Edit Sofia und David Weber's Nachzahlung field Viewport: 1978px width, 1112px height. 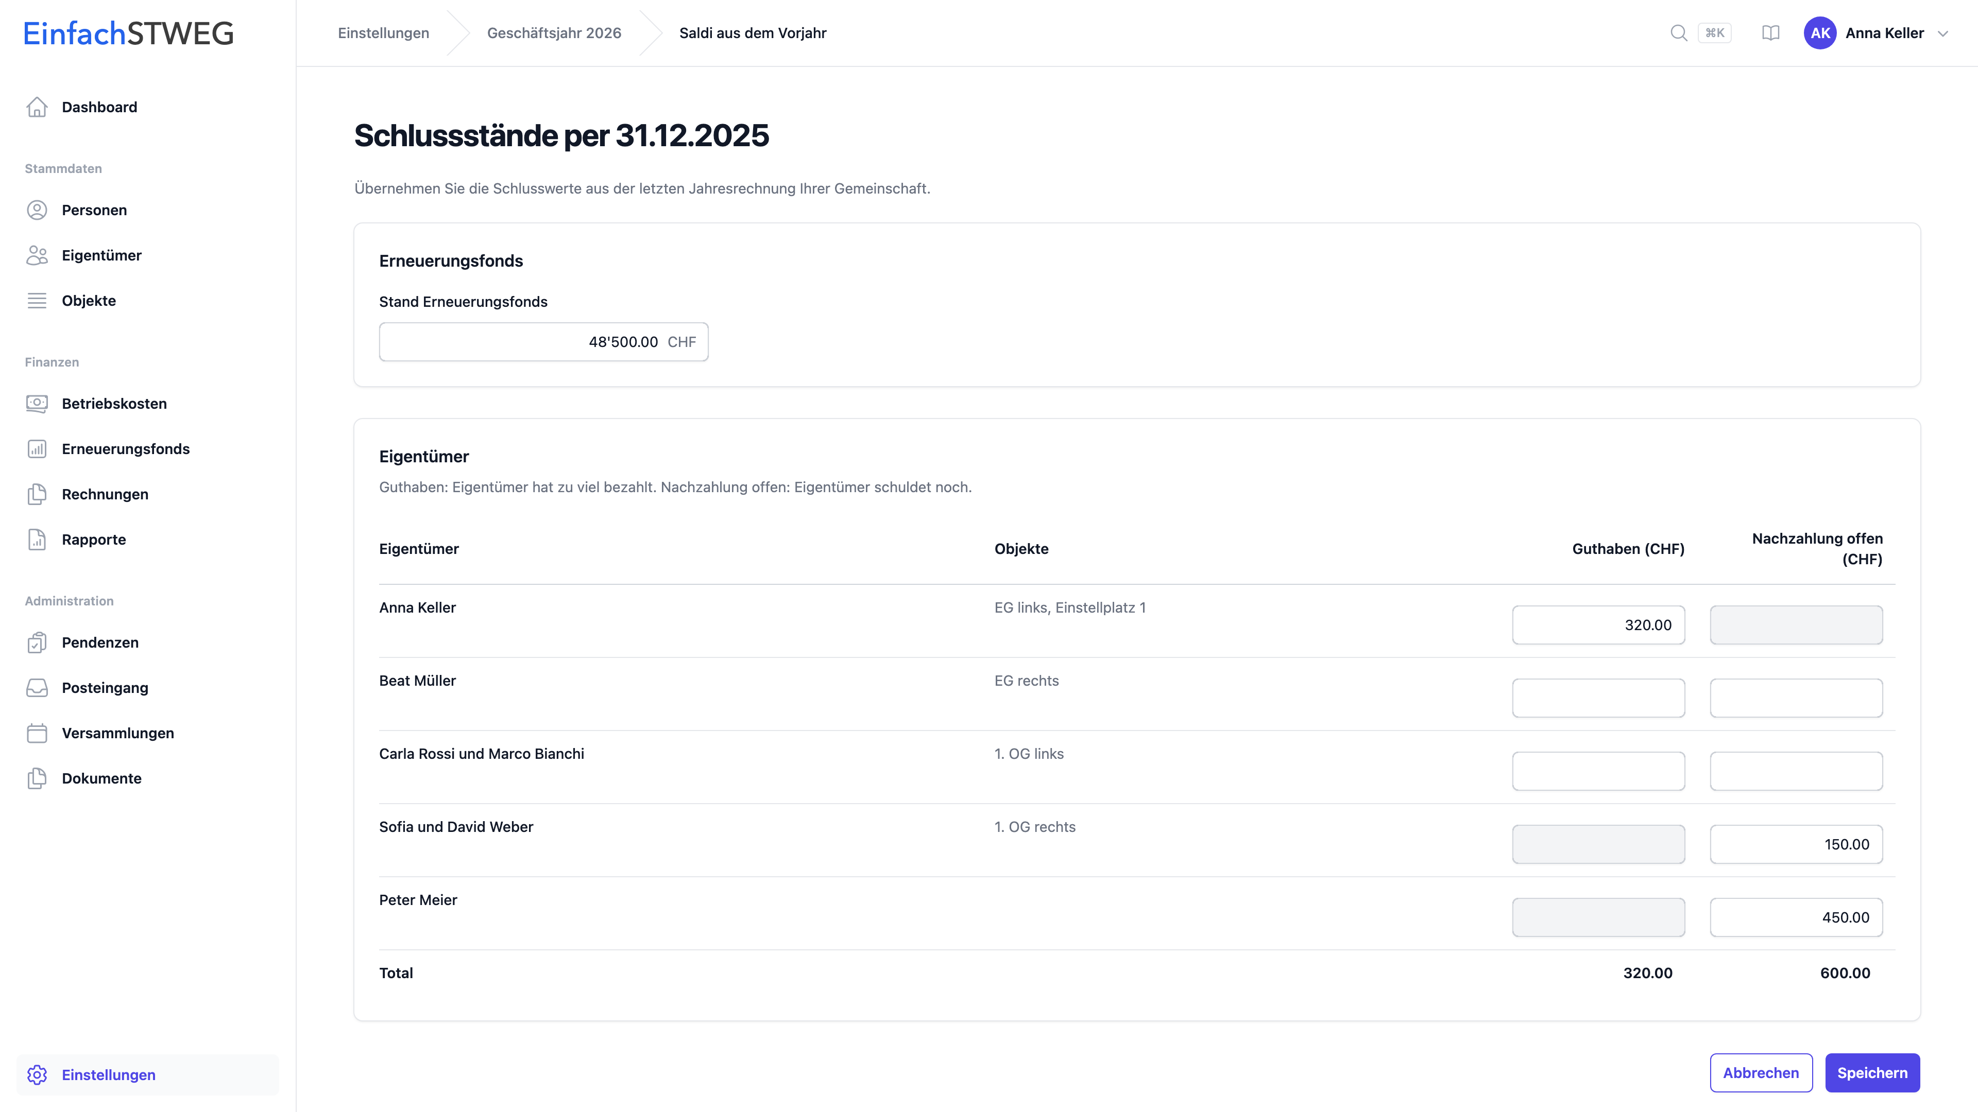point(1796,844)
